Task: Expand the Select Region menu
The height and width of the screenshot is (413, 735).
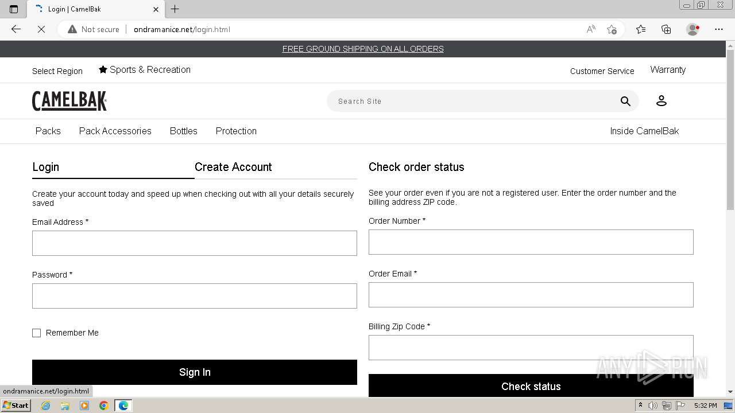Action: (57, 71)
